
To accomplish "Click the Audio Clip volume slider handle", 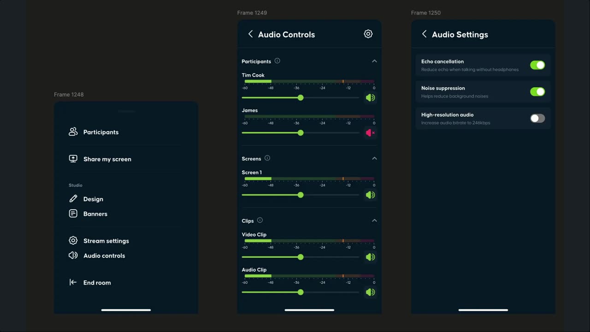I will click(301, 292).
